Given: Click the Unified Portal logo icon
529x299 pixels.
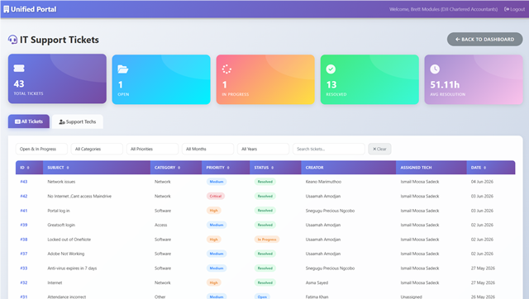Looking at the screenshot, I should [x=6, y=9].
